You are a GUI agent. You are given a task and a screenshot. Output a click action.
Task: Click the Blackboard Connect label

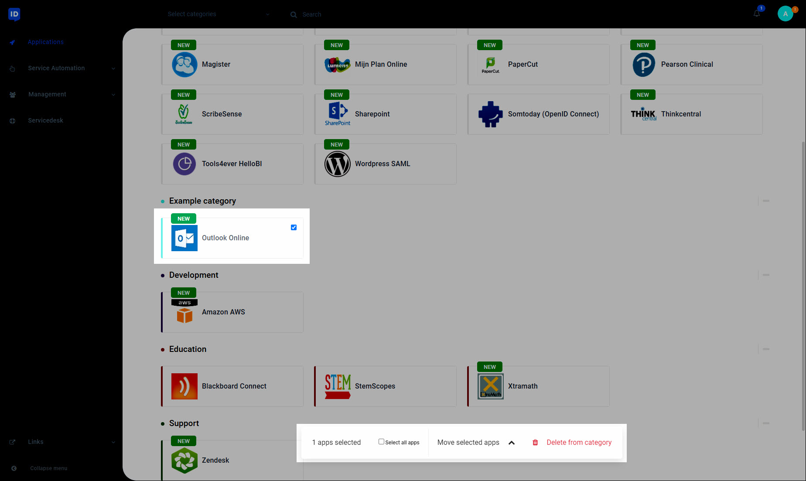tap(234, 386)
